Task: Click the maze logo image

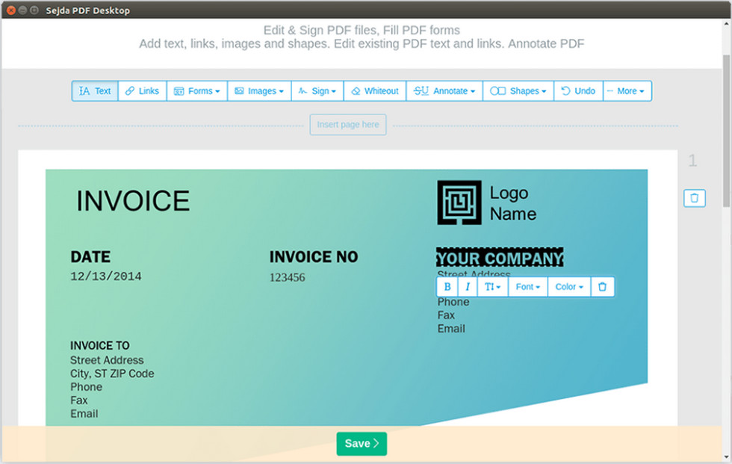Action: tap(459, 202)
